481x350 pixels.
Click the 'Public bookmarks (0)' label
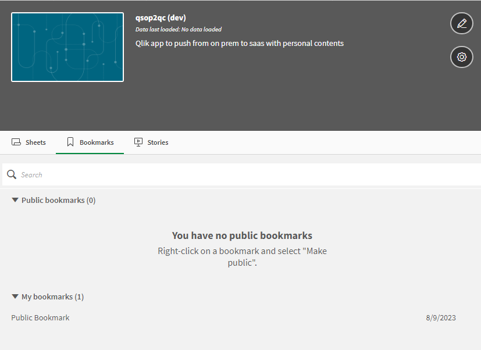[59, 201]
